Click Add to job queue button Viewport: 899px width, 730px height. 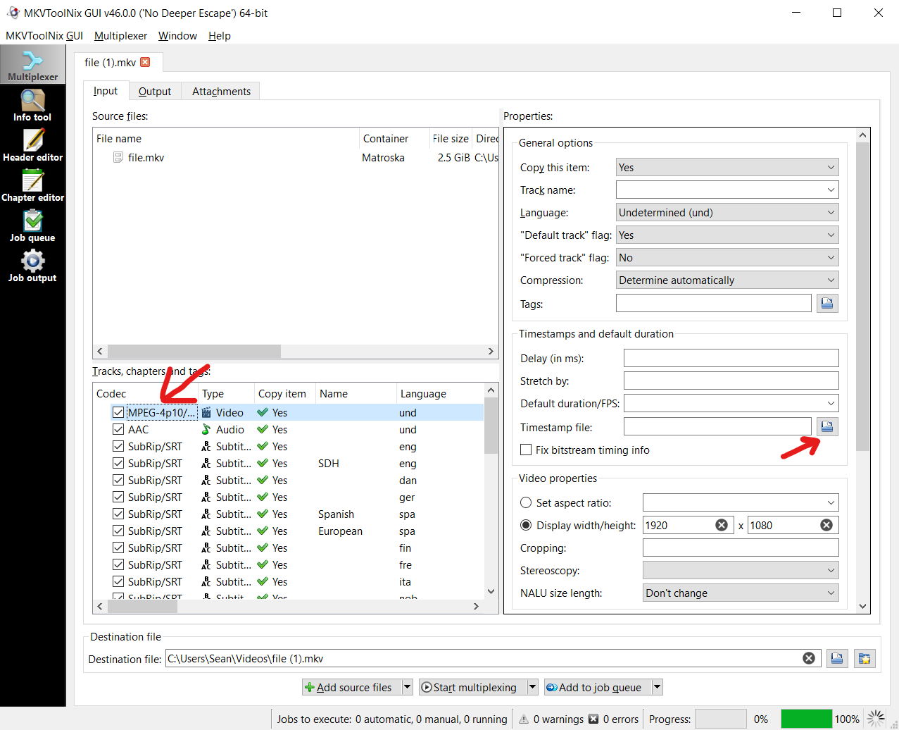tap(597, 687)
